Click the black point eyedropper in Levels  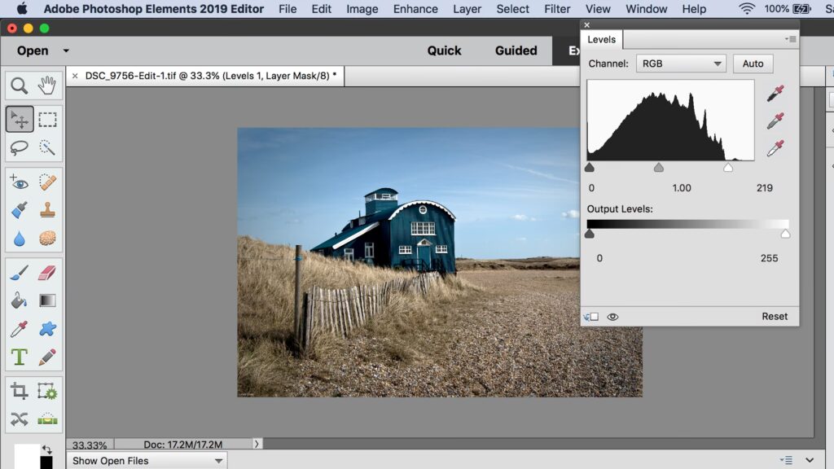tap(775, 94)
